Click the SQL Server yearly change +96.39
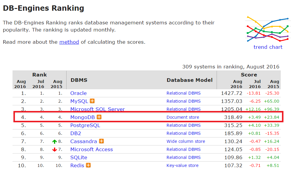Screen dimensions: 293x169 click(x=272, y=109)
